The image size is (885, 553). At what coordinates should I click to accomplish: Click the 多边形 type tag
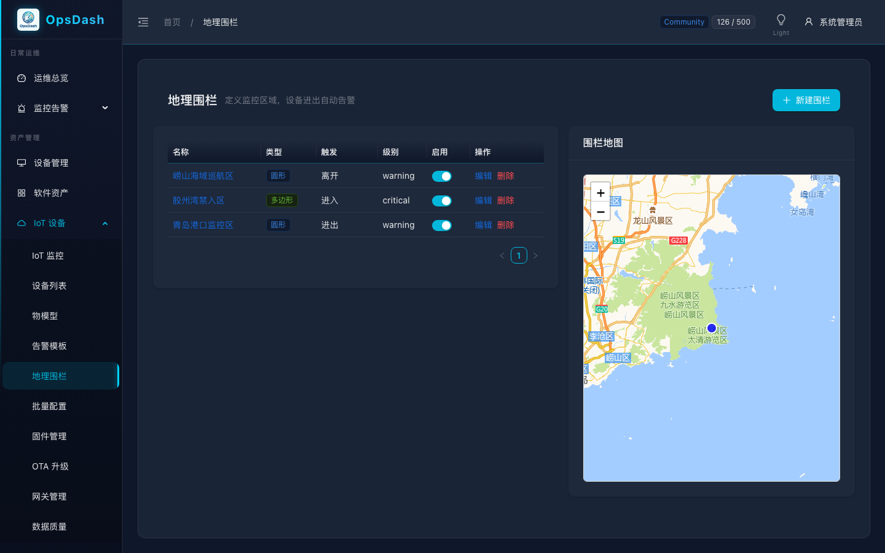tap(282, 200)
